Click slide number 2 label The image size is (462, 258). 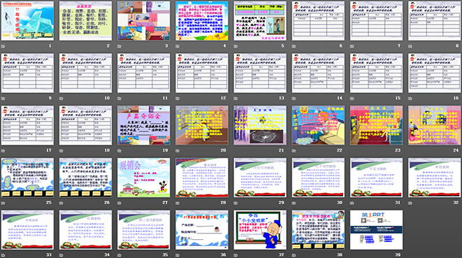pyautogui.click(x=108, y=46)
